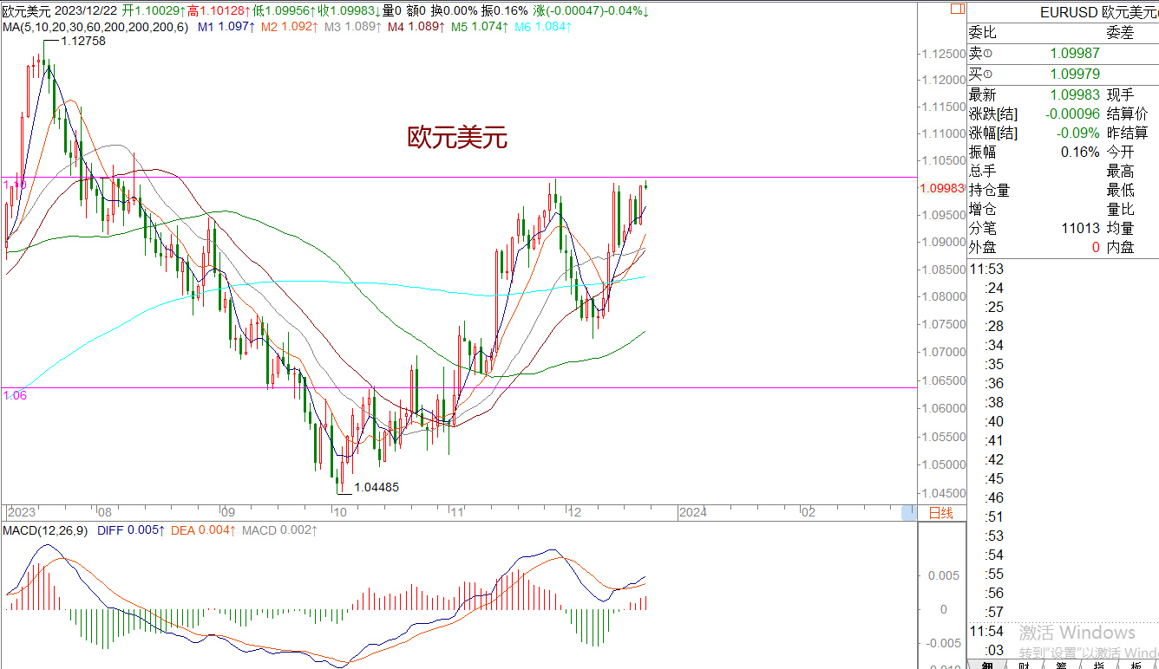
Task: Click the 1.06 horizontal line label
Action: (15, 395)
